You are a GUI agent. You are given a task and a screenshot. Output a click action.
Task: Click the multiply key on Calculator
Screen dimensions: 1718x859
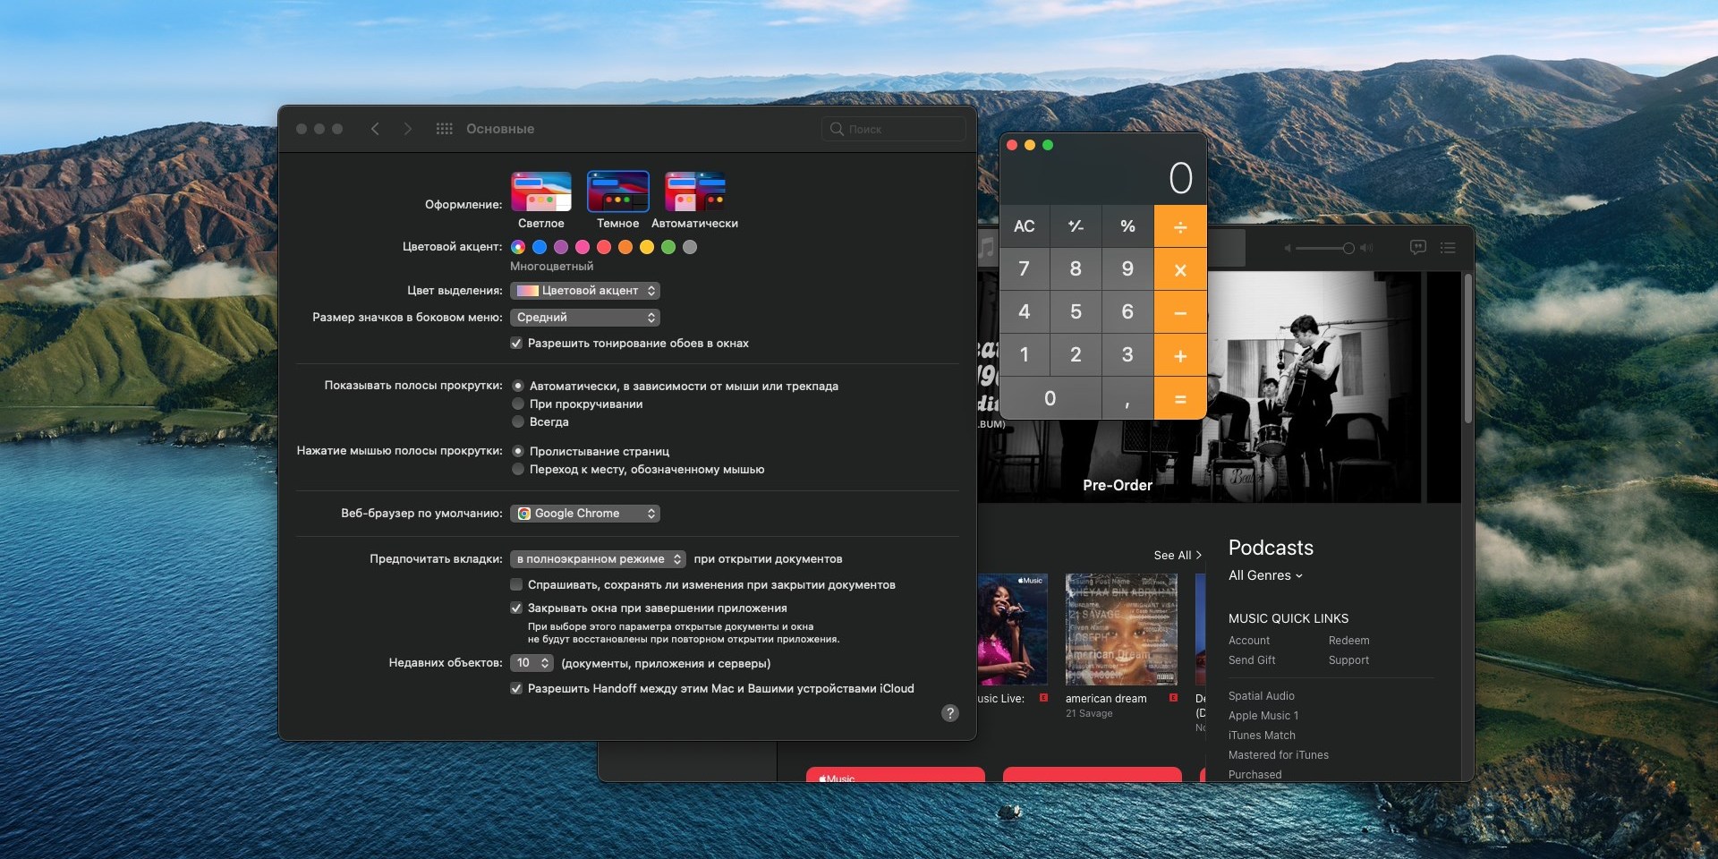pos(1180,269)
